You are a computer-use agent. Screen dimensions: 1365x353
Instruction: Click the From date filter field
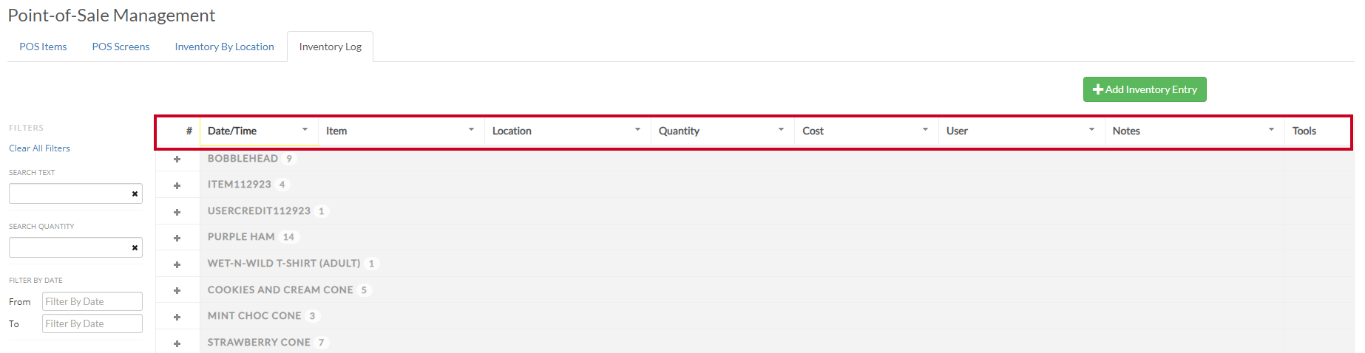(x=92, y=301)
